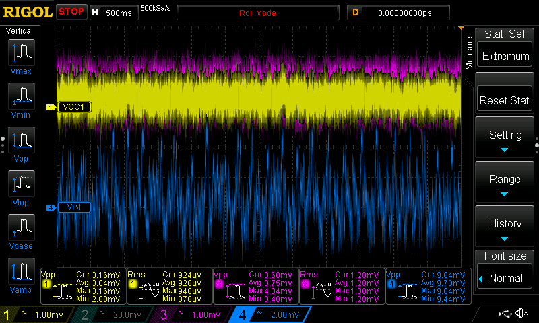The image size is (539, 323).
Task: Select channel 3 Vpp statistics box
Action: [256, 287]
